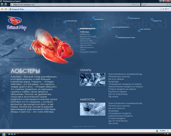The width and height of the screenshot is (171, 136).
Task: Click the ОМАРЫ thumbnail image
Action: coord(92,79)
